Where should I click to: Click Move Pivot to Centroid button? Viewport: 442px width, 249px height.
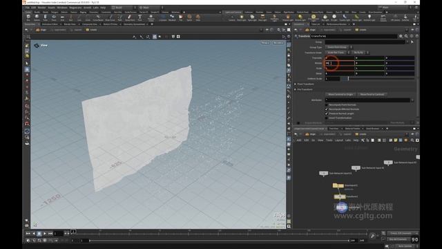(x=372, y=95)
